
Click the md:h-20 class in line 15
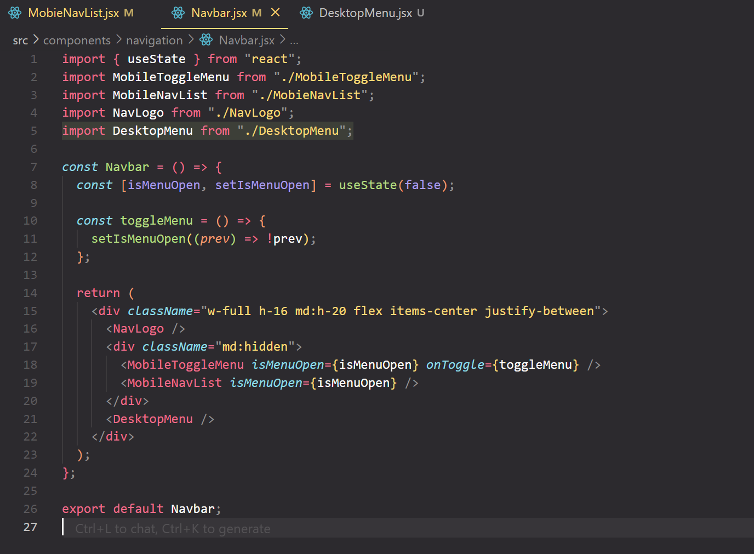coord(321,311)
